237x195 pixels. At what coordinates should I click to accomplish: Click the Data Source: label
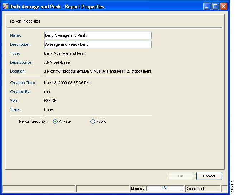tap(21, 62)
